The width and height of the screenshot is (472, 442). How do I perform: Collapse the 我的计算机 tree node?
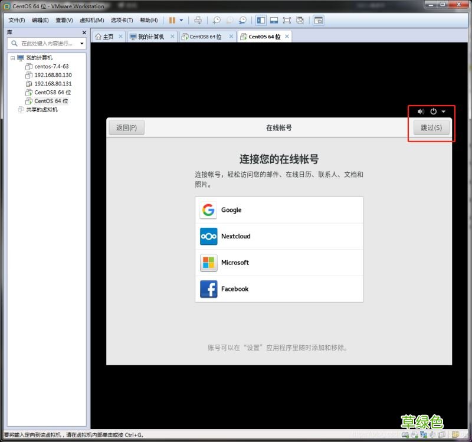pyautogui.click(x=14, y=57)
